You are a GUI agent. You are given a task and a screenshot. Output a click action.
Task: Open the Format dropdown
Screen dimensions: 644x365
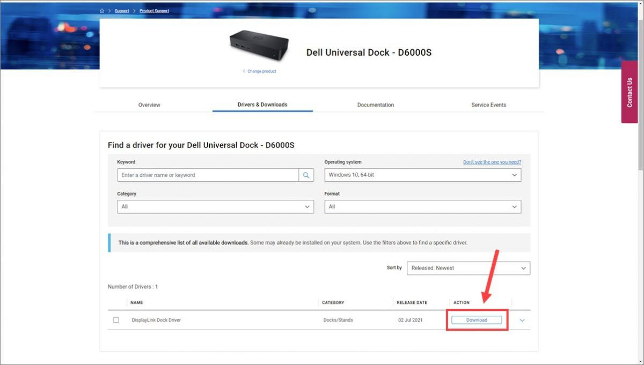point(422,206)
